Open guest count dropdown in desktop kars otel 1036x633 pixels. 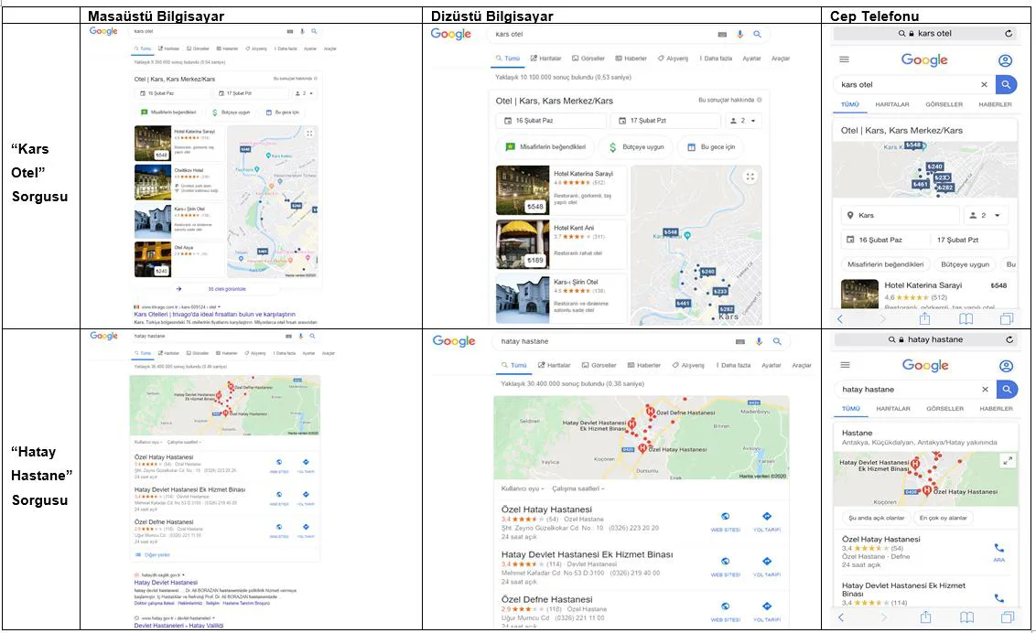click(304, 93)
